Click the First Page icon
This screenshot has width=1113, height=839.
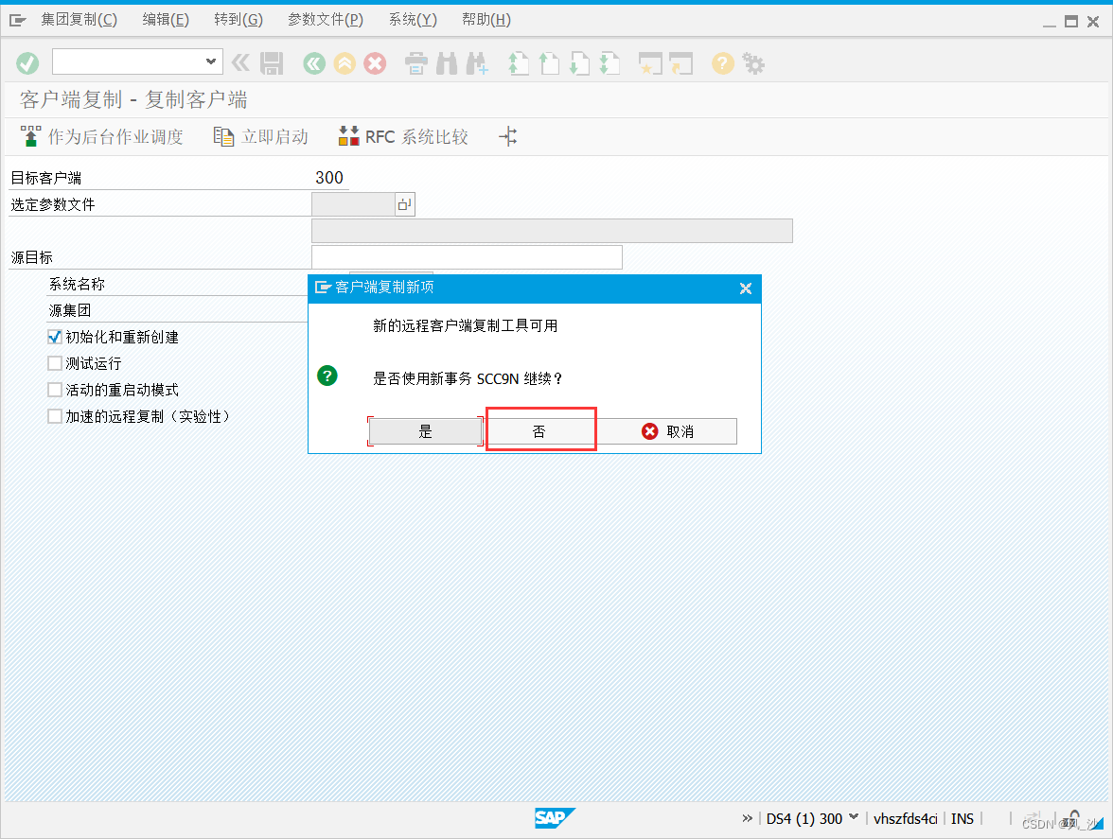[519, 63]
